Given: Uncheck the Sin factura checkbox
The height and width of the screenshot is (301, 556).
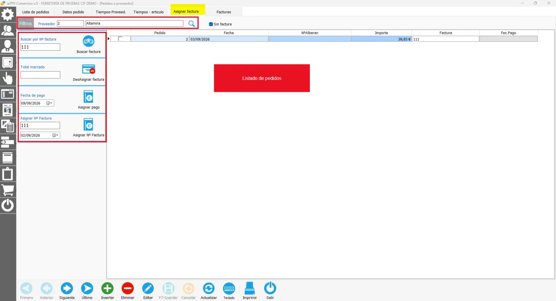Looking at the screenshot, I should (211, 24).
